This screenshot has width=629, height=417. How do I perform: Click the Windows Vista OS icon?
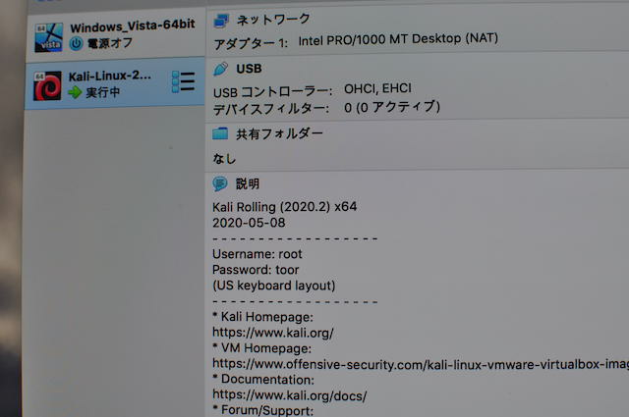click(x=48, y=37)
